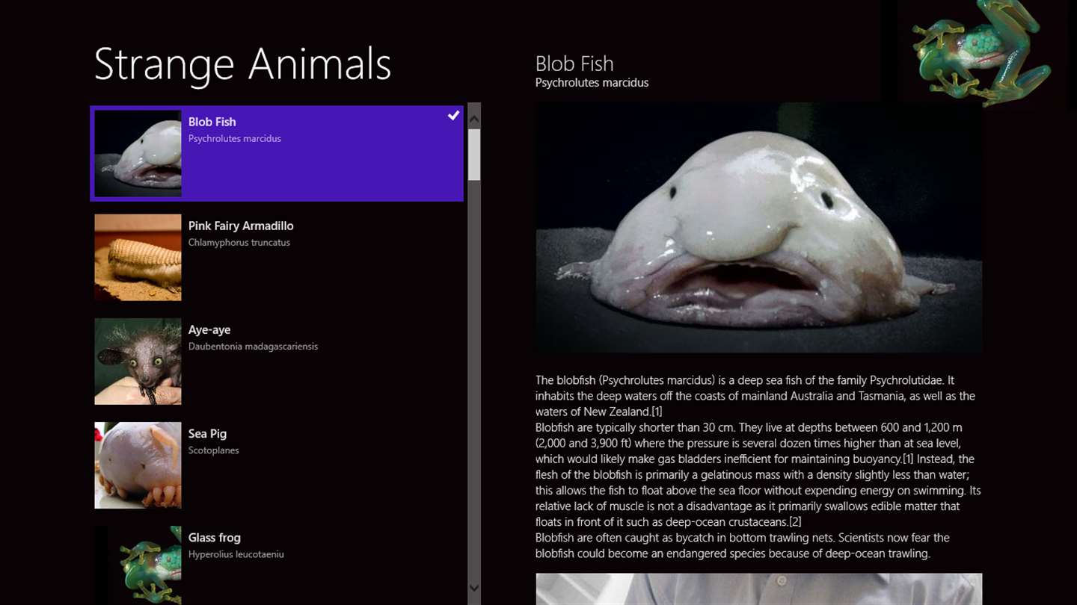The width and height of the screenshot is (1077, 605).
Task: Click the Blob Fish detail heading
Action: tap(574, 63)
